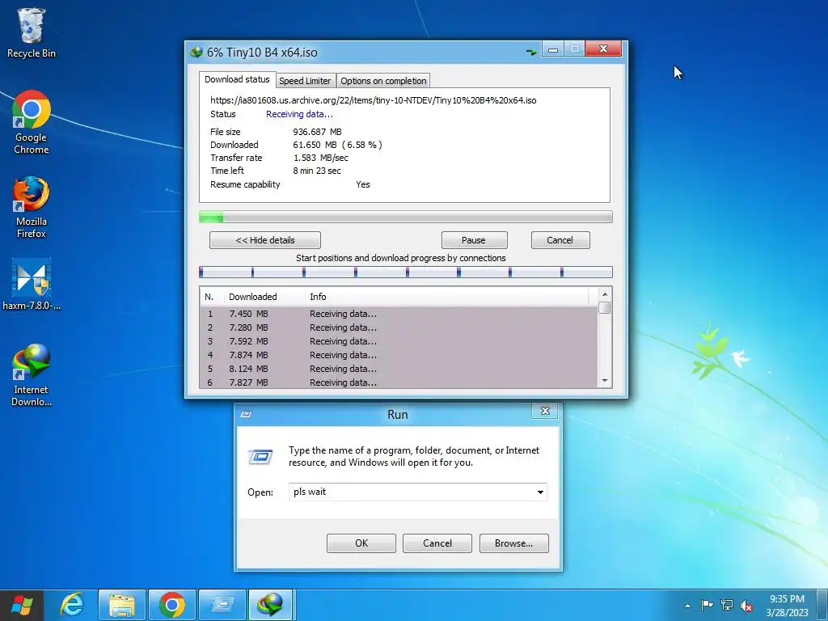The height and width of the screenshot is (621, 828).
Task: Close the Run dialog
Action: click(x=546, y=411)
